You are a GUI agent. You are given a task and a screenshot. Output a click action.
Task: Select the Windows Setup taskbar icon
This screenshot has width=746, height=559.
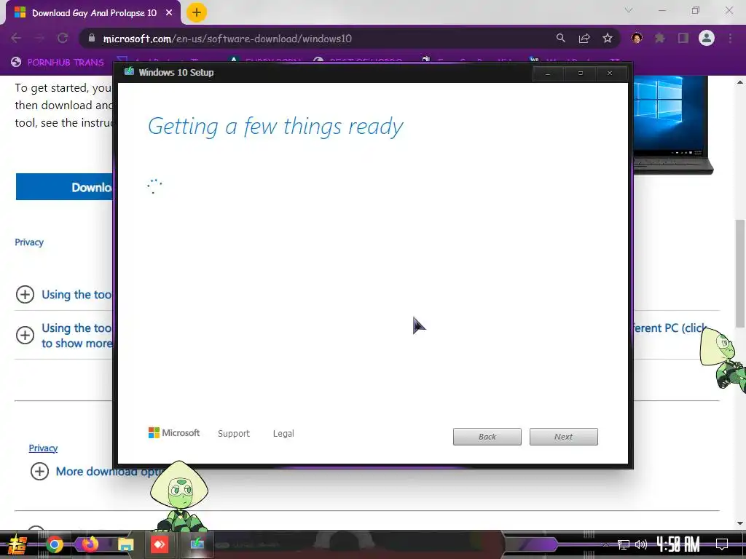[x=197, y=544]
